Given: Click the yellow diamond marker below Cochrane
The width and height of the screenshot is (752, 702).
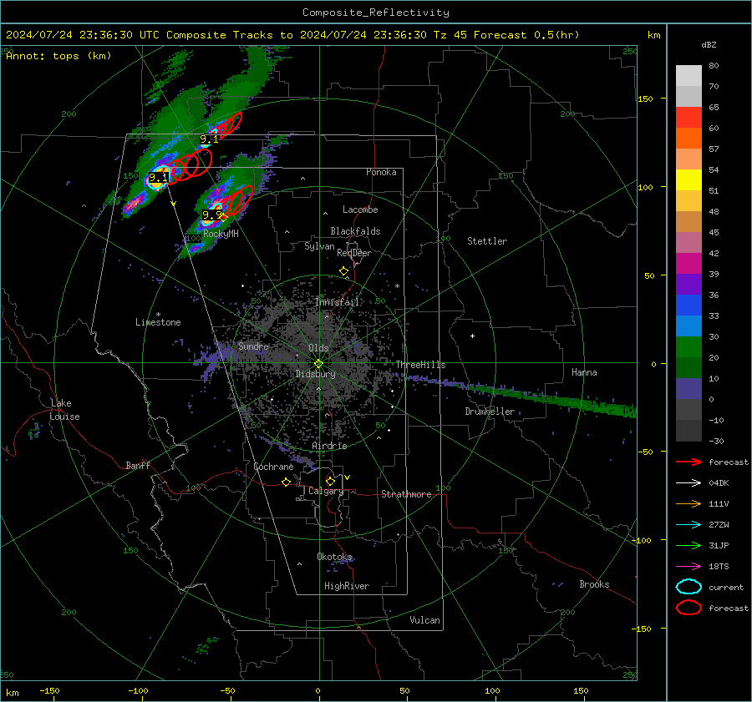Looking at the screenshot, I should [286, 482].
